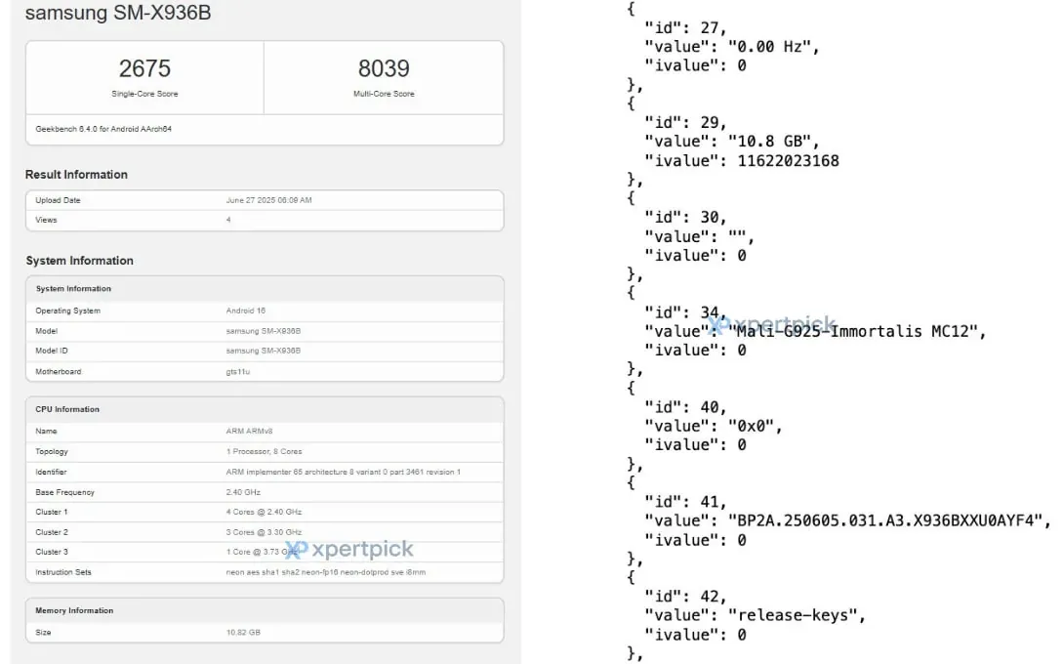Click the "samsung SM-X936B" page heading
1064x664 pixels.
tap(118, 13)
